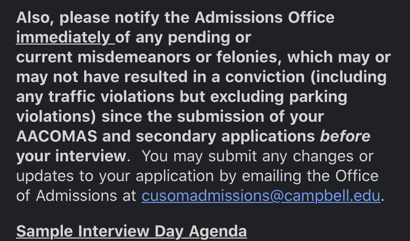Click the word "updates" at line start
Image resolution: width=410 pixels, height=241 pixels.
tap(45, 176)
